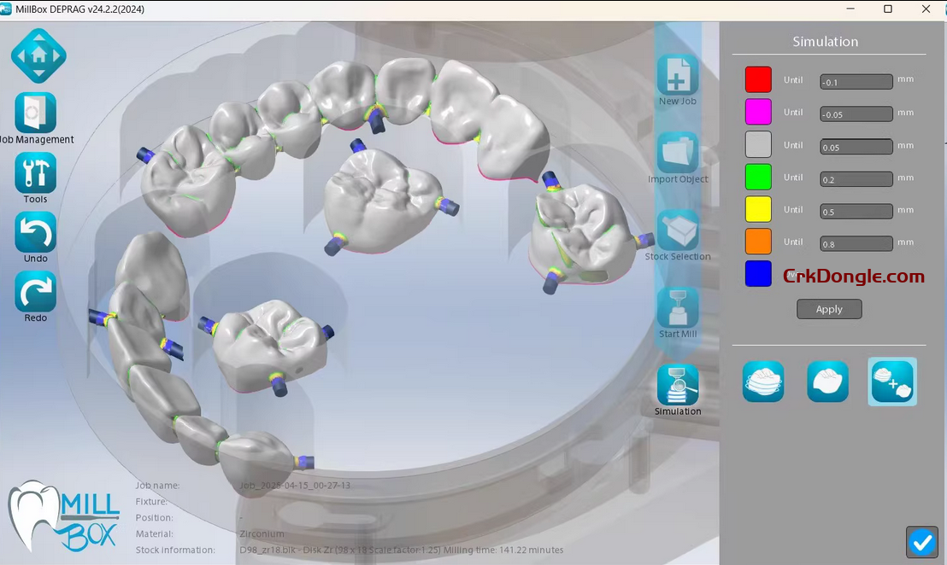The height and width of the screenshot is (565, 947).
Task: Open the Simulation panel icon
Action: (677, 387)
